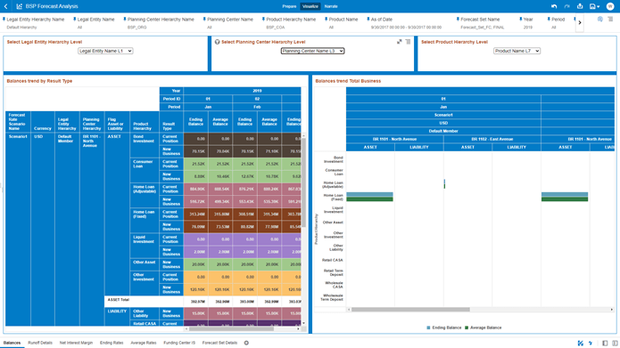This screenshot has width=620, height=348.
Task: Open the Product Name L7 dropdown
Action: coord(517,51)
